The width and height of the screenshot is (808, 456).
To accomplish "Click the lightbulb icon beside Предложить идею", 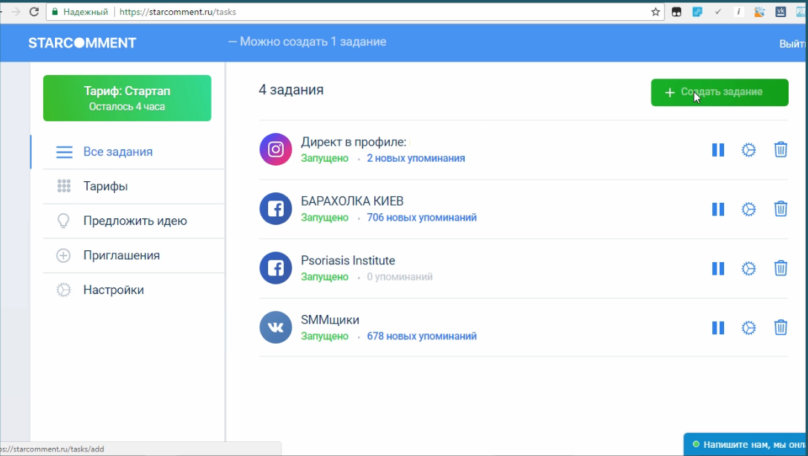I will pos(63,221).
